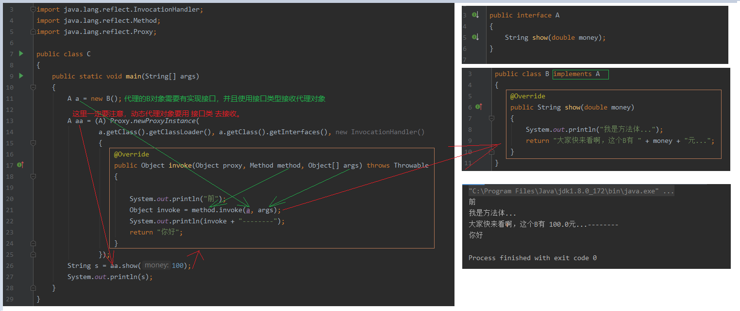Open overridden method icon beside invoke
The height and width of the screenshot is (311, 740).
coord(20,165)
